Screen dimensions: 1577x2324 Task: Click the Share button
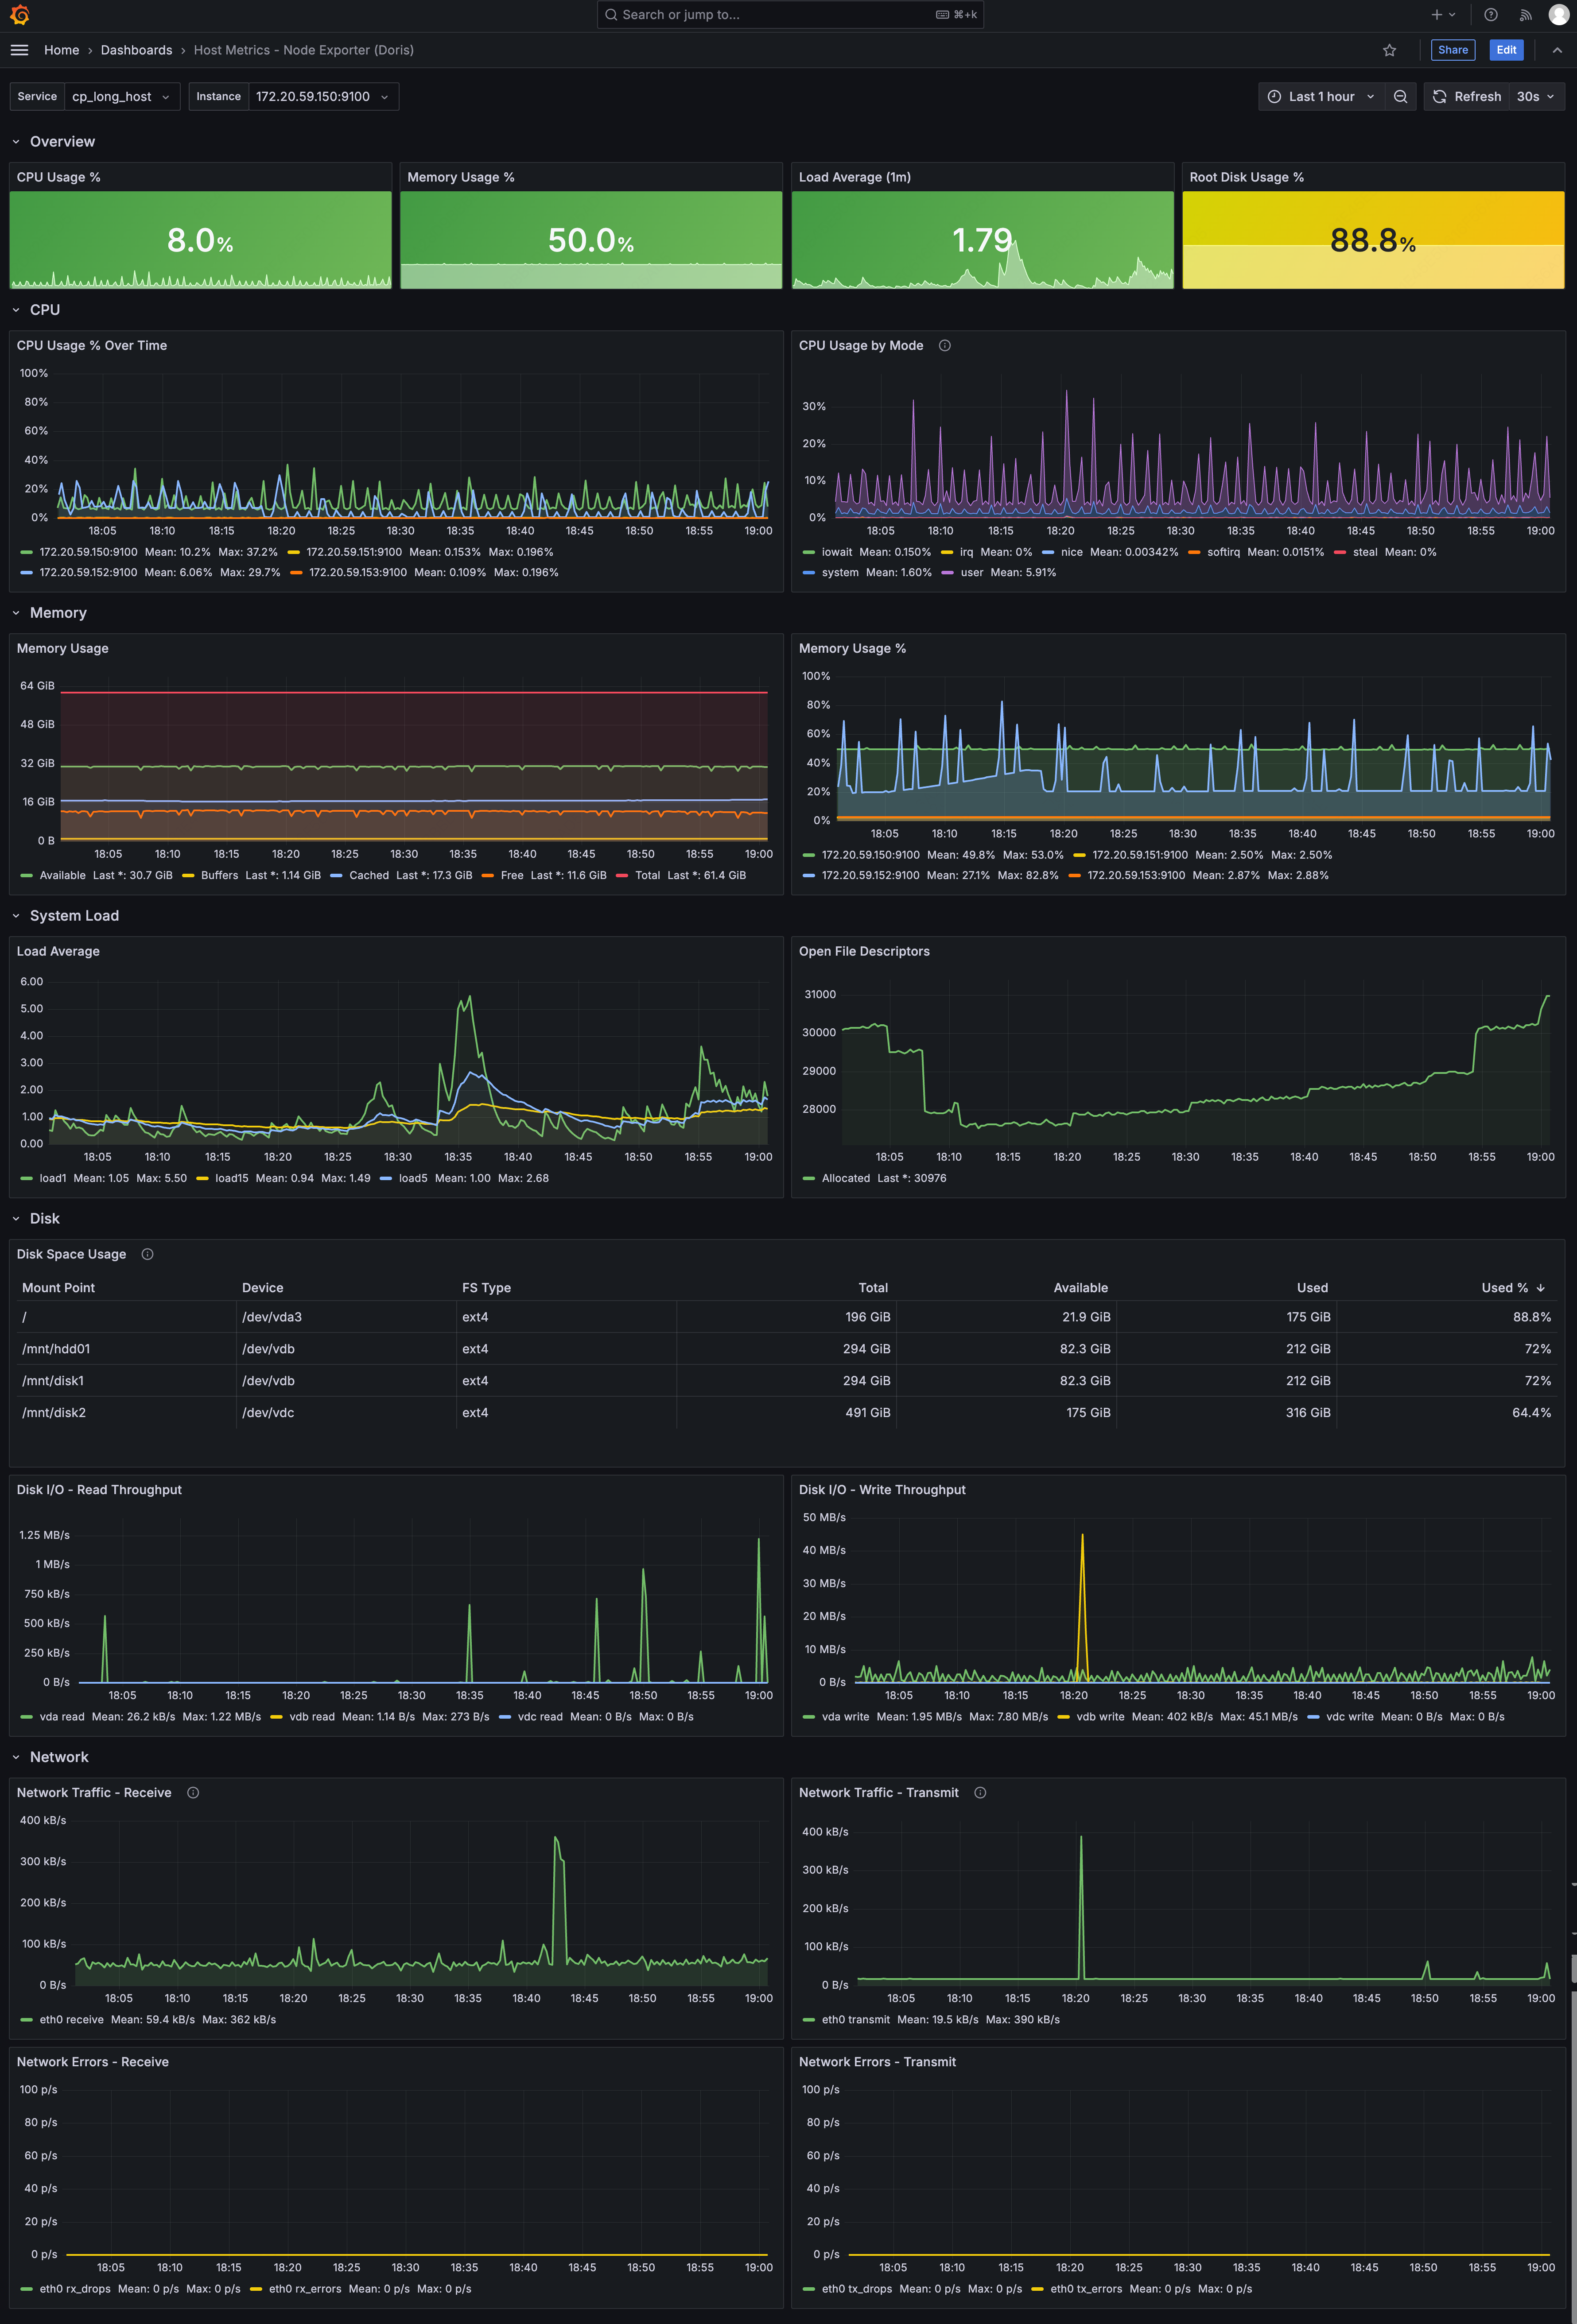click(1452, 50)
